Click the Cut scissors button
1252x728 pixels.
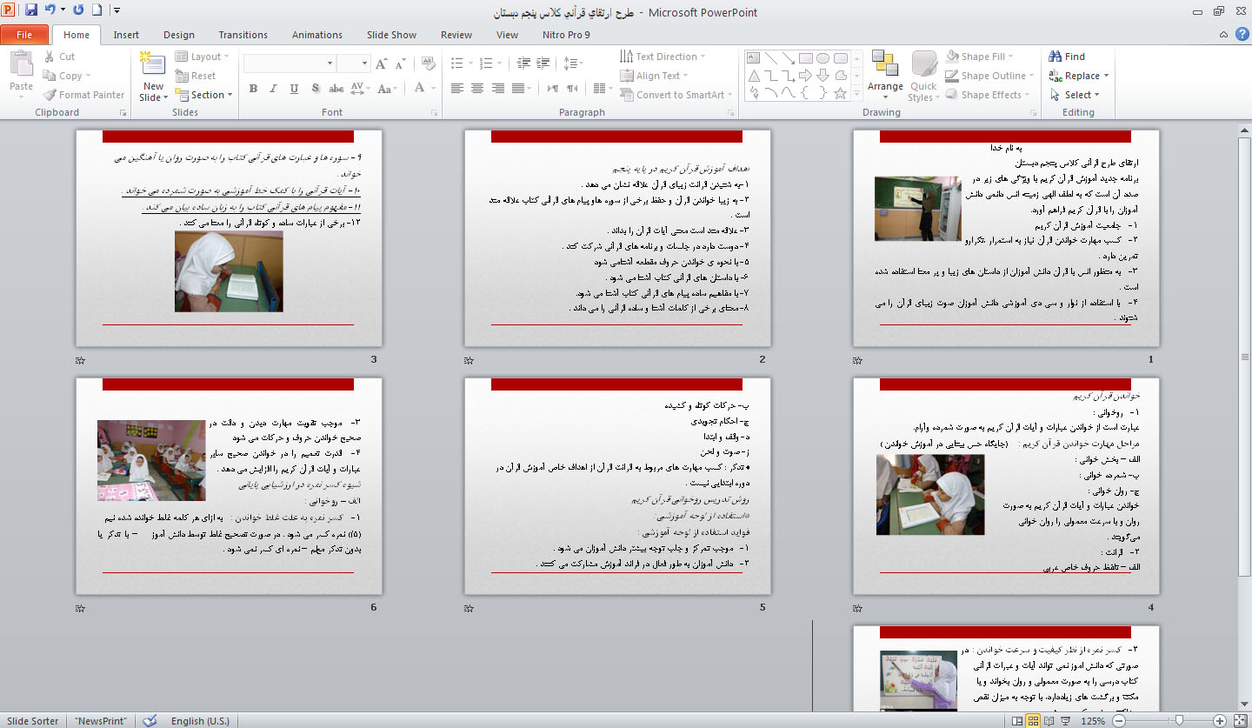tap(59, 57)
